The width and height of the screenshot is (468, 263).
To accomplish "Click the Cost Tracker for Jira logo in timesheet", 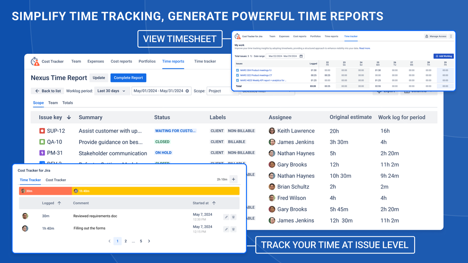I will [x=238, y=37].
